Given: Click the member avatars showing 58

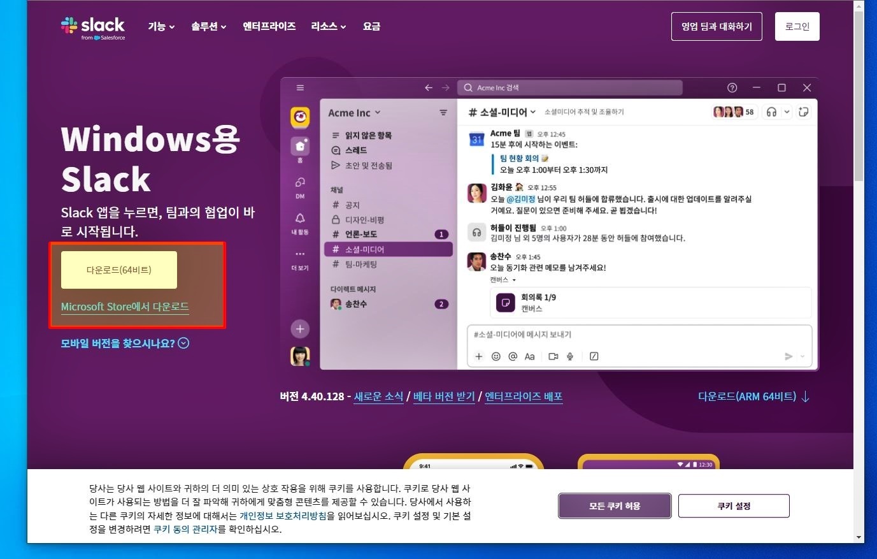Looking at the screenshot, I should (734, 112).
